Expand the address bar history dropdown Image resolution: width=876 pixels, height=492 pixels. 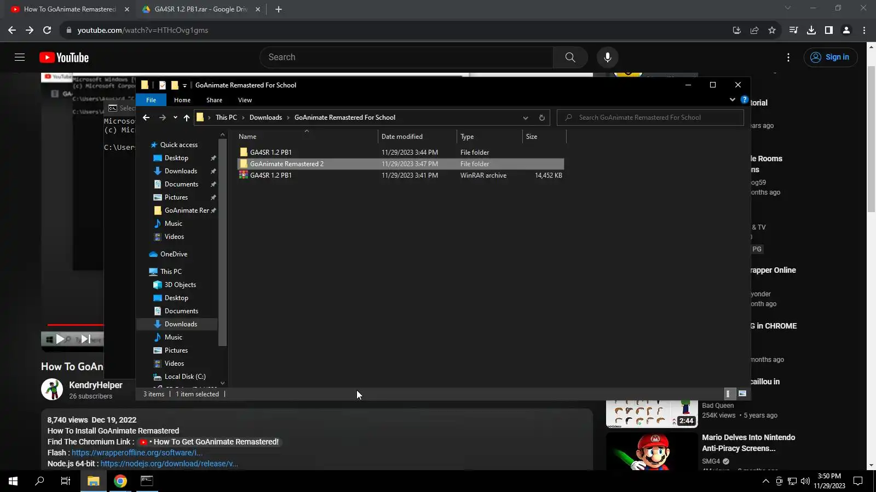526,118
